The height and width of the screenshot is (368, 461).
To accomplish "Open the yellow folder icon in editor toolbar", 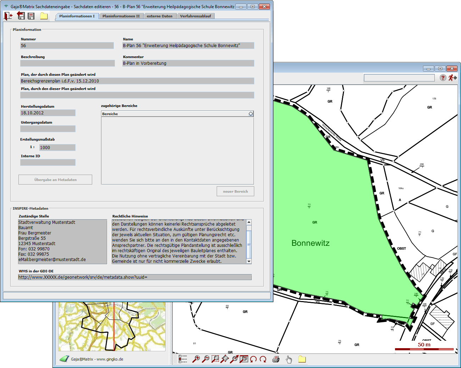I will click(x=44, y=16).
